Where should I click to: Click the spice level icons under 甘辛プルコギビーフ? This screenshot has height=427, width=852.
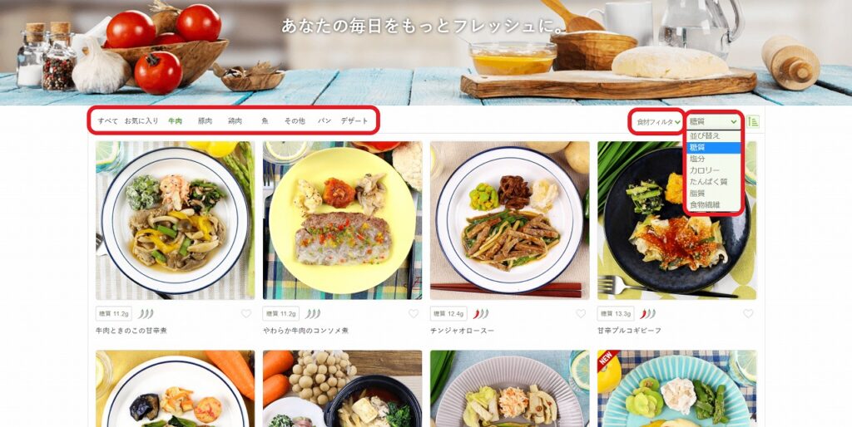click(x=647, y=313)
